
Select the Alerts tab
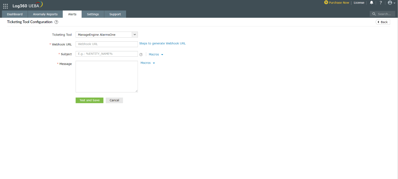pyautogui.click(x=72, y=14)
